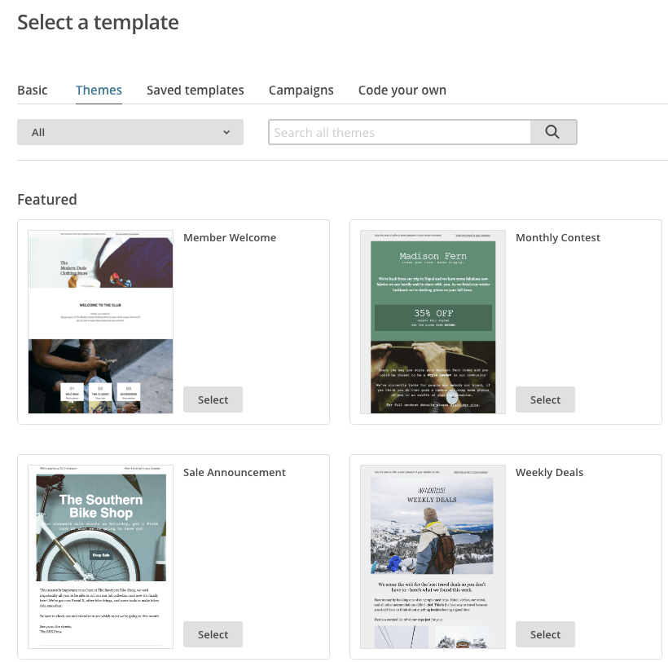Go to the Saved templates tab
Screen dimensions: 668x662
[x=196, y=90]
